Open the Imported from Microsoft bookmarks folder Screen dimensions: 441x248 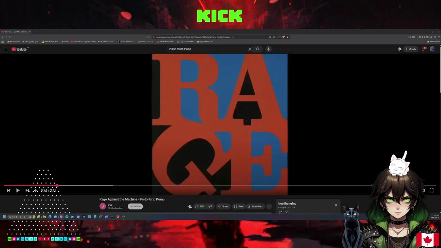click(x=205, y=42)
